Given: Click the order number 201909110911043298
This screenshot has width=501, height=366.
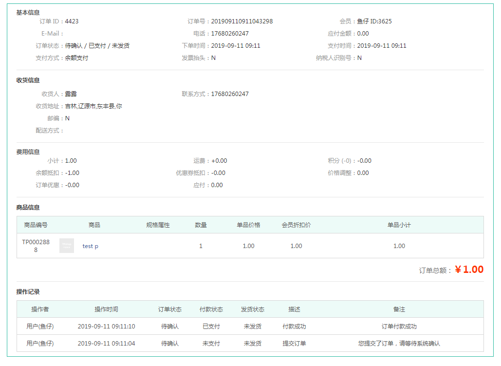Looking at the screenshot, I should click(x=241, y=21).
